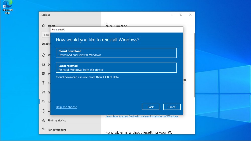Open For developers in sidebar
Image resolution: width=251 pixels, height=141 pixels.
57,130
